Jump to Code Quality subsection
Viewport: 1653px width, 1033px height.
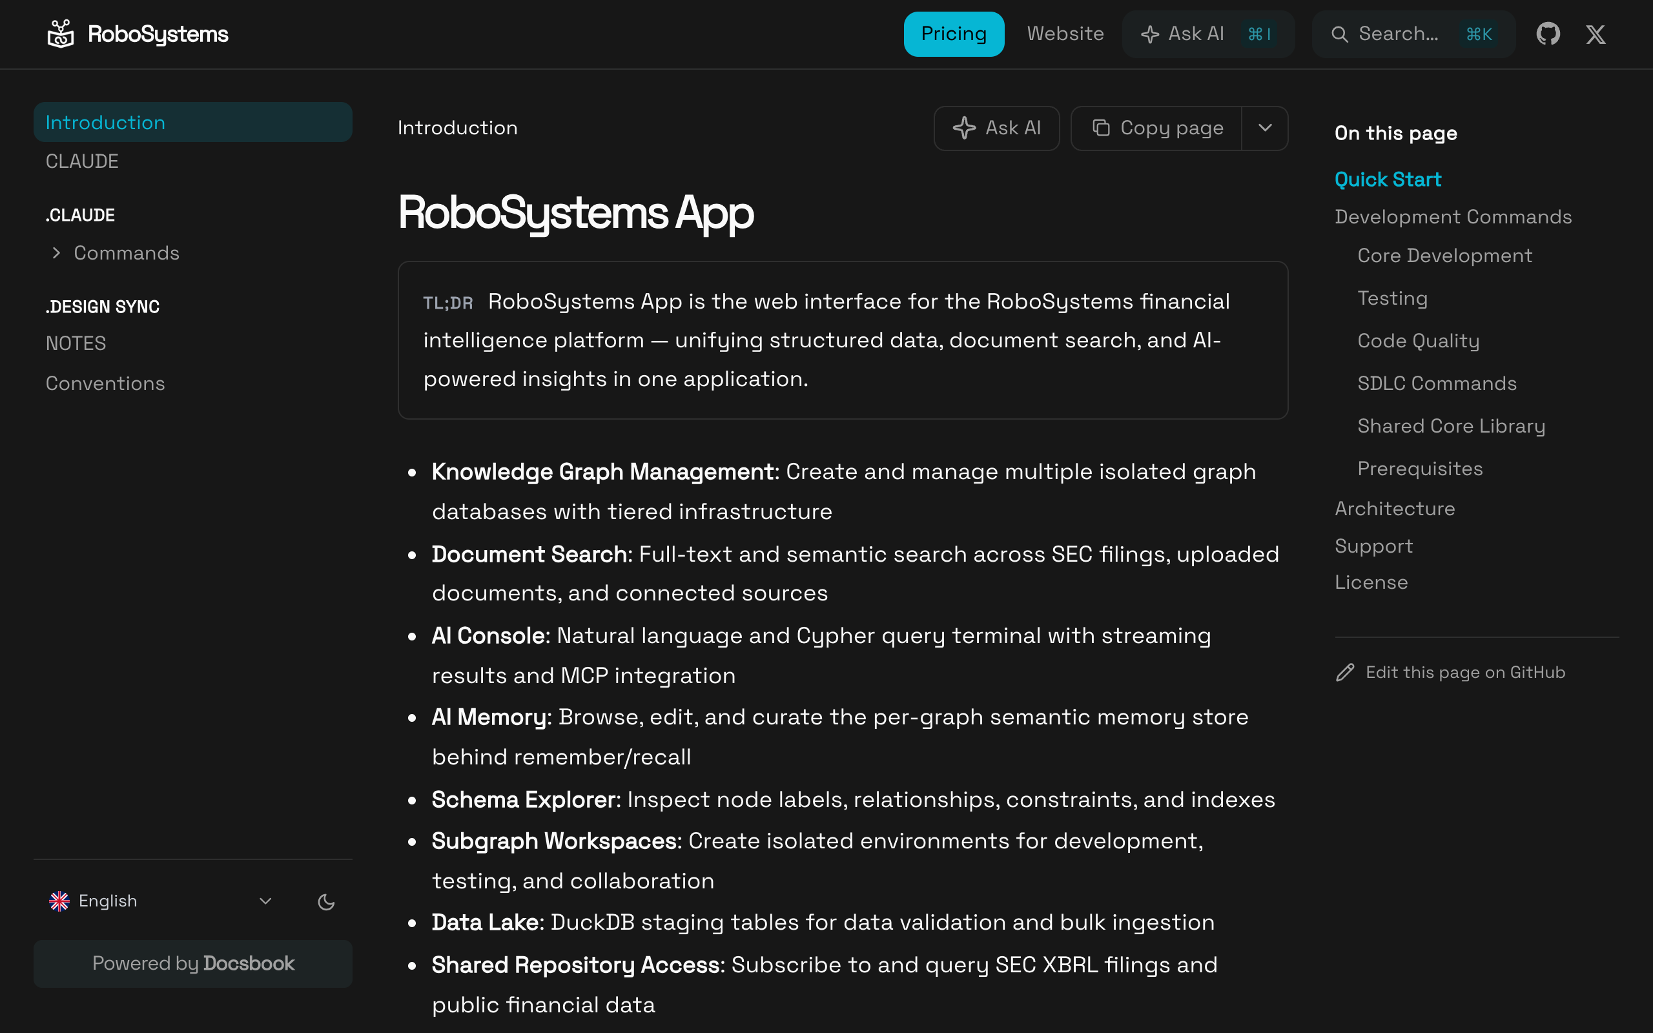pyautogui.click(x=1418, y=341)
